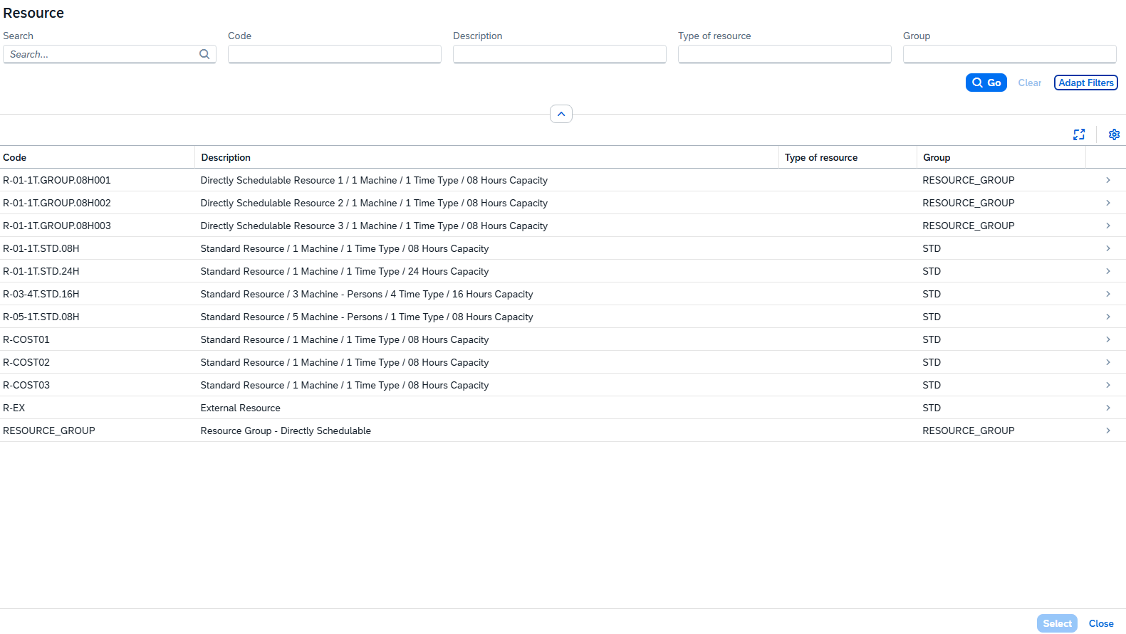Select code R-01-1T.GROUP.08H003
1126x634 pixels.
click(57, 226)
